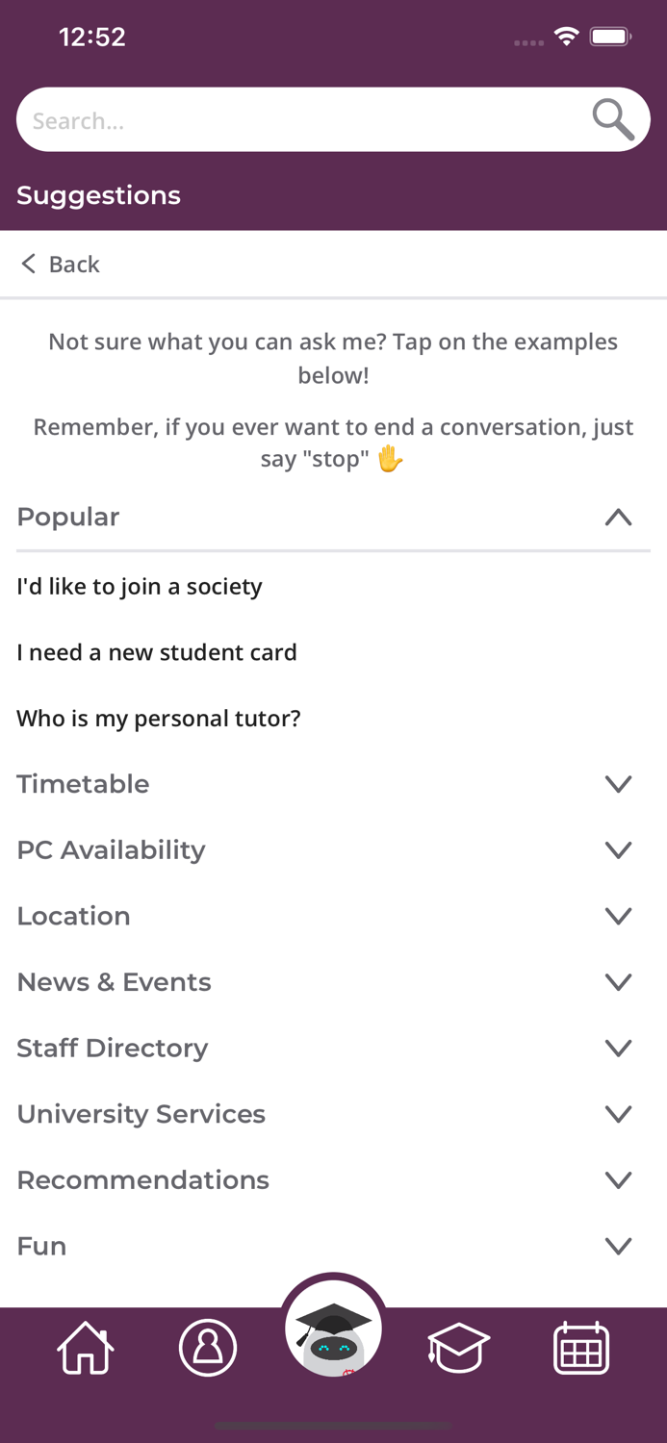Collapse the Popular section
Viewport: 667px width, 1443px height.
[x=617, y=517]
